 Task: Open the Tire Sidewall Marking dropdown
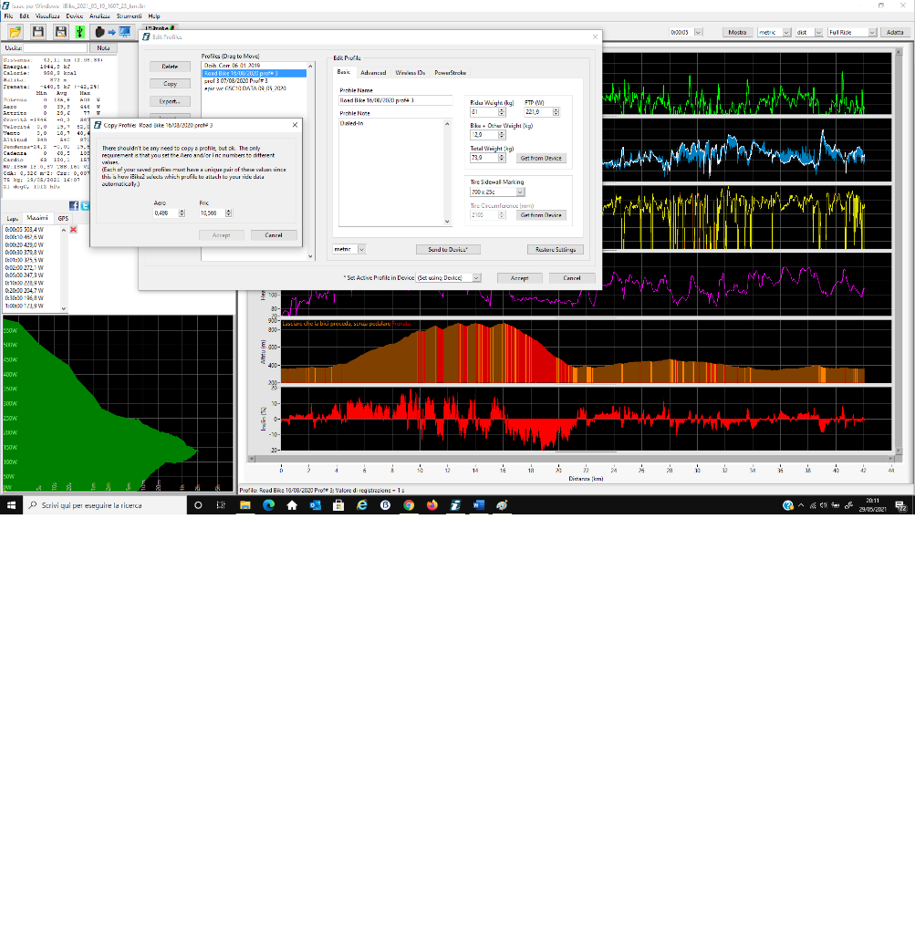pos(520,192)
